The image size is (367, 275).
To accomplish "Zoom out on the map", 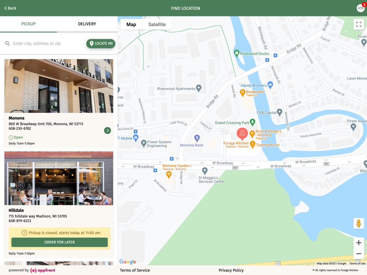I will tap(359, 254).
